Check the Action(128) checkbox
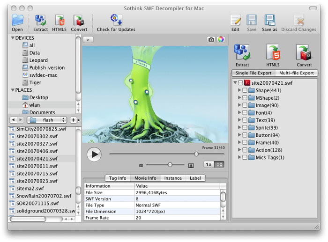The width and height of the screenshot is (328, 242). pyautogui.click(x=245, y=150)
